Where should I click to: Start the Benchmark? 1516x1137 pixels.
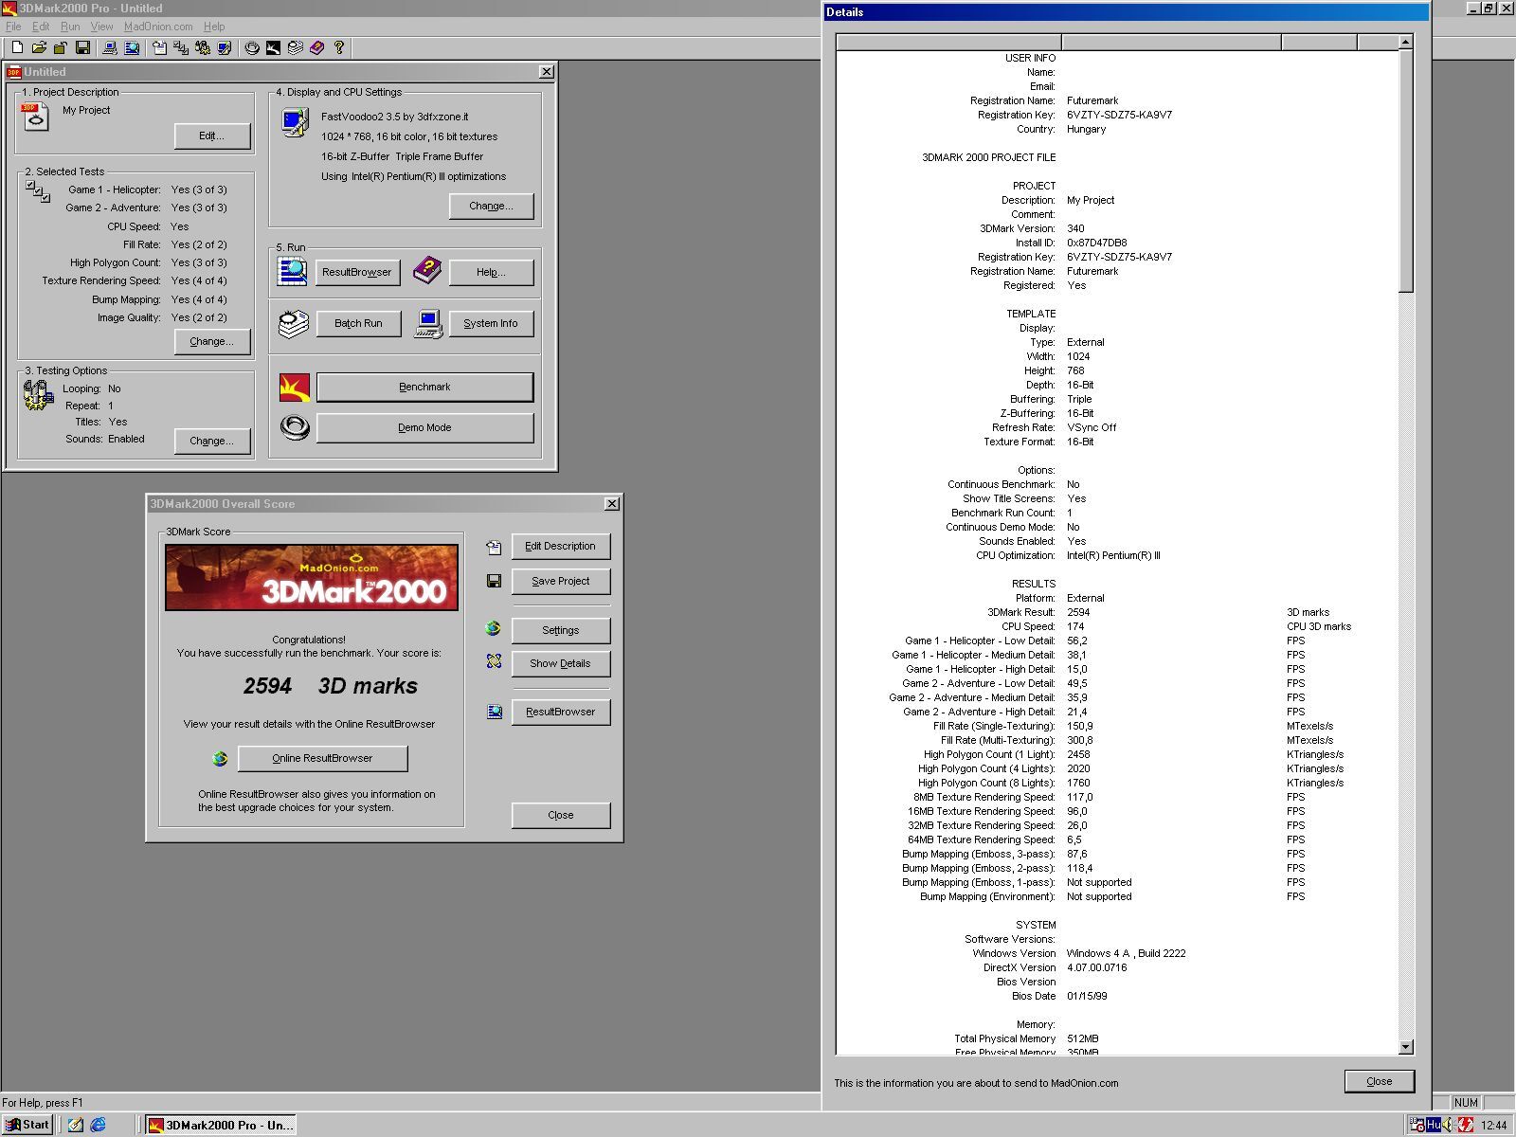424,387
